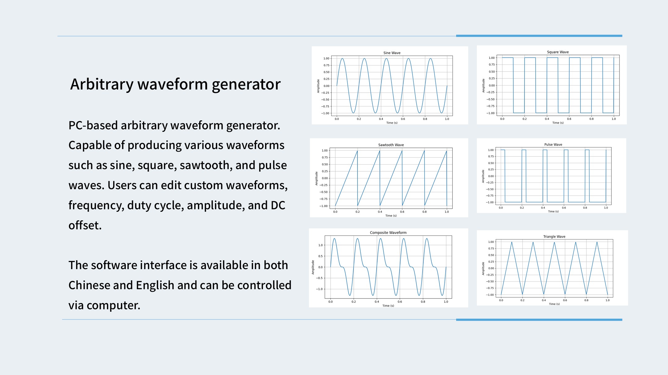
Task: Click the 'Pulse Wave' chart title
Action: 553,144
